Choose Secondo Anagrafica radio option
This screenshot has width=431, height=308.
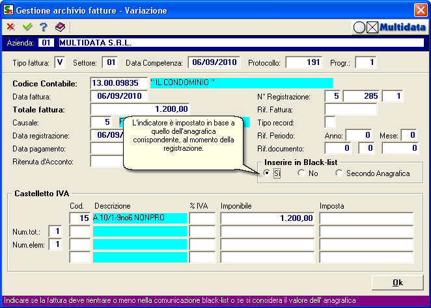pos(339,173)
